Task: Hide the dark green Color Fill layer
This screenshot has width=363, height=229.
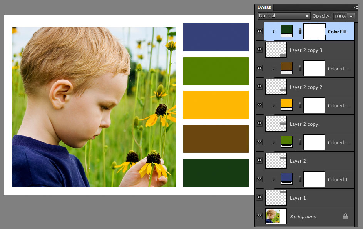Action: pyautogui.click(x=259, y=31)
